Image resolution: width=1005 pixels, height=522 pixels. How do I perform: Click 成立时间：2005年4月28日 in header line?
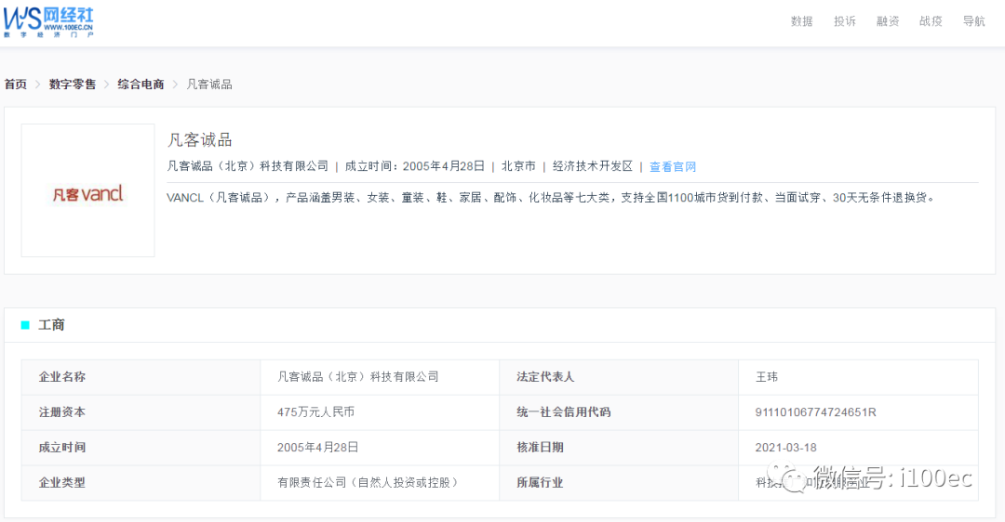pyautogui.click(x=415, y=166)
